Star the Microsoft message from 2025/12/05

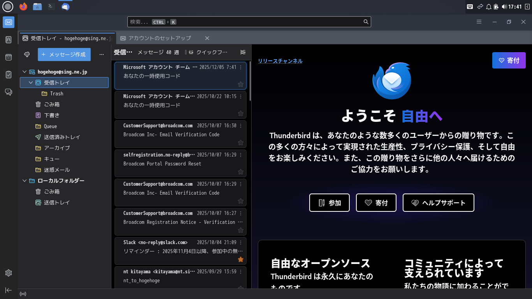point(241,84)
